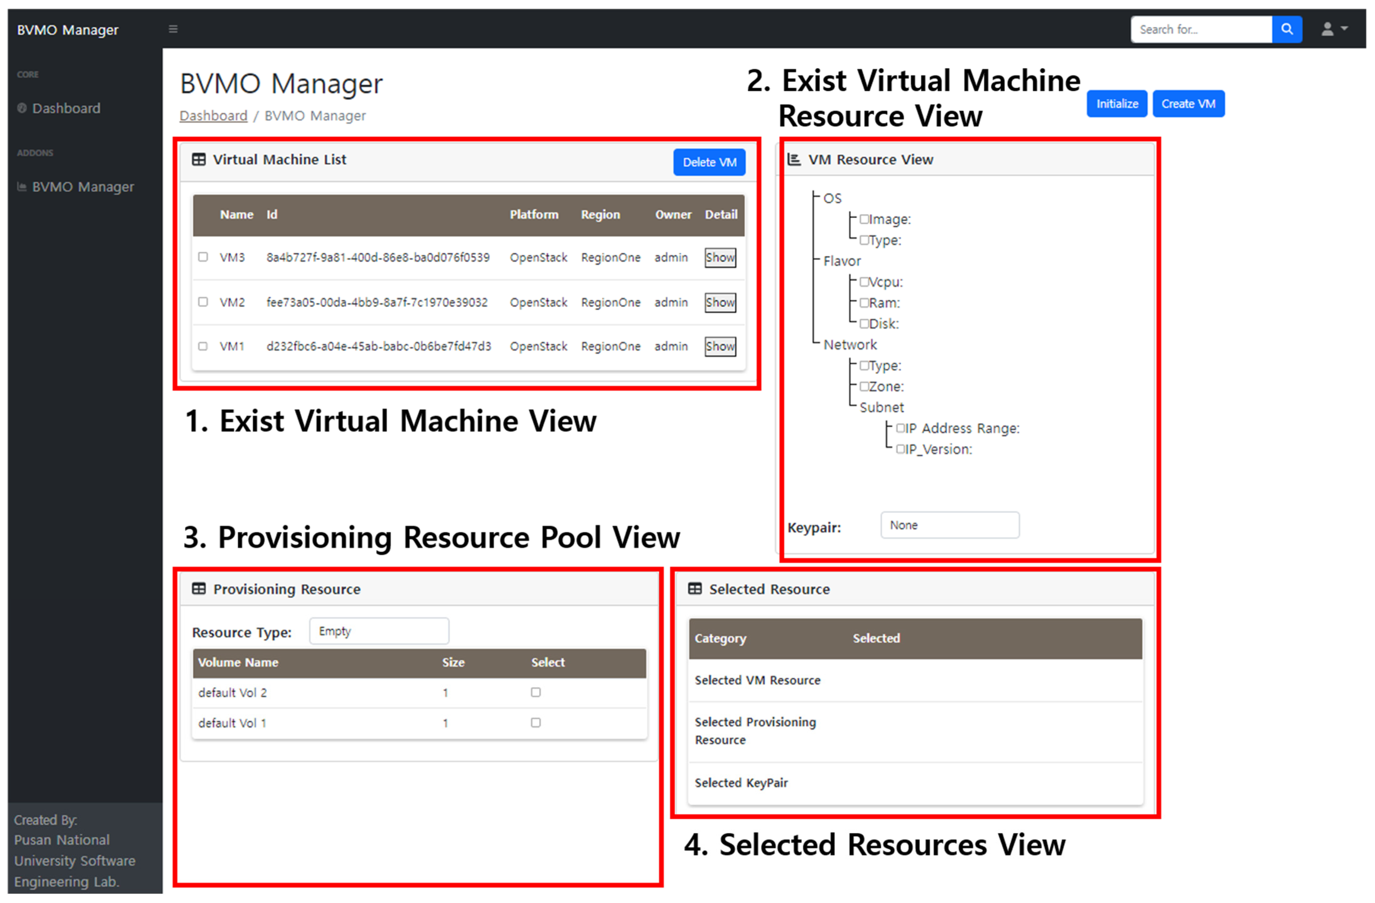This screenshot has width=1375, height=903.
Task: Open the user account menu
Action: click(1333, 29)
